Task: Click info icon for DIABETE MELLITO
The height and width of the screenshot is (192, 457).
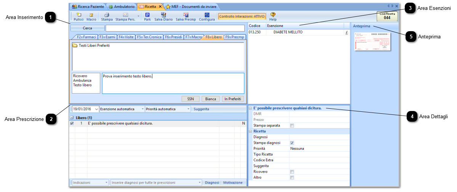Action: click(346, 33)
